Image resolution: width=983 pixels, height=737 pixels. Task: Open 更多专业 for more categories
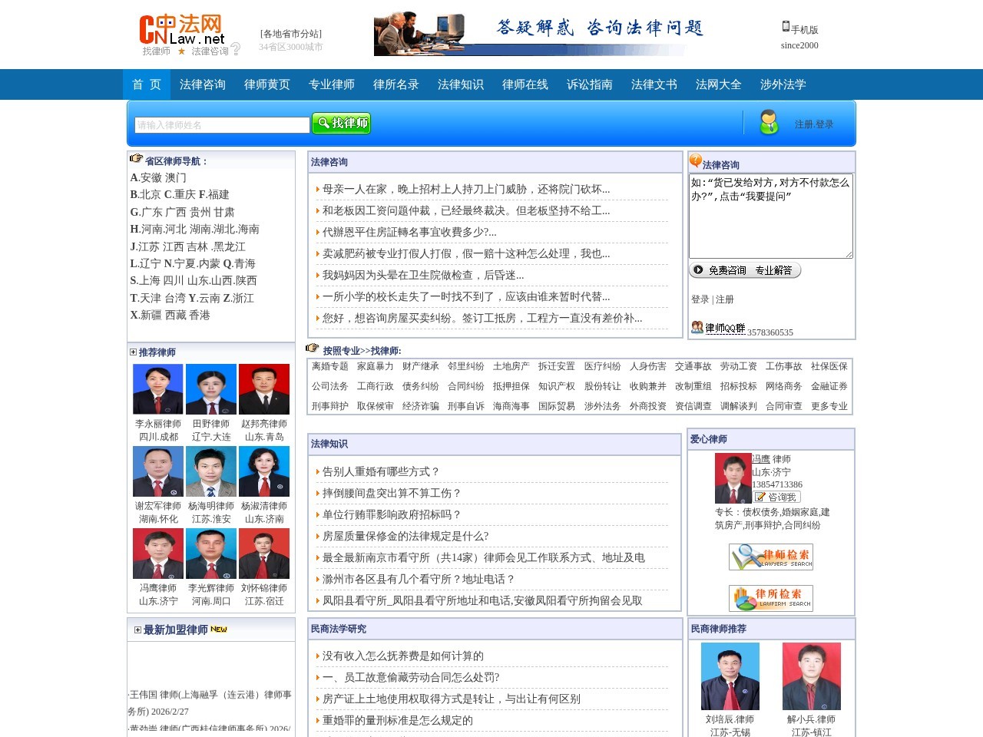pyautogui.click(x=828, y=406)
